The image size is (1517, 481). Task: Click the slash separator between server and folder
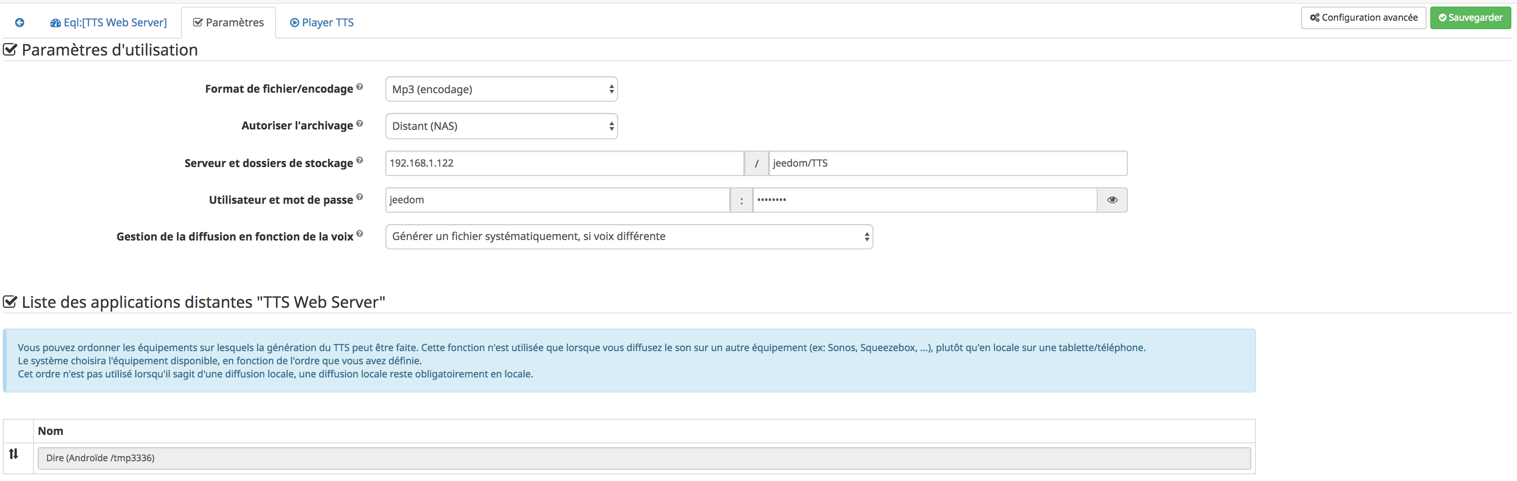756,163
